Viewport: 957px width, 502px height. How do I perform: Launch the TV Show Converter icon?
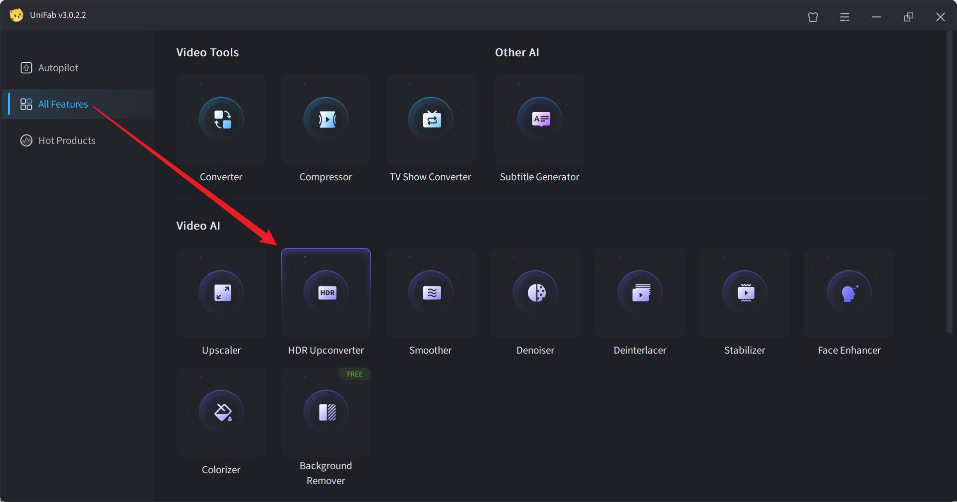(x=431, y=120)
